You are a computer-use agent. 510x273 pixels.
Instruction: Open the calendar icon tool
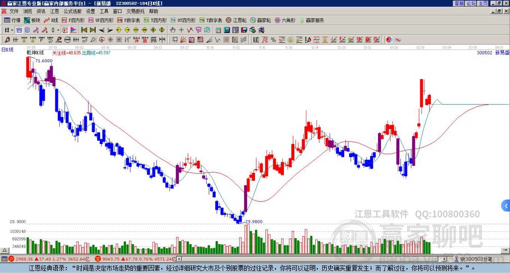[x=218, y=30]
